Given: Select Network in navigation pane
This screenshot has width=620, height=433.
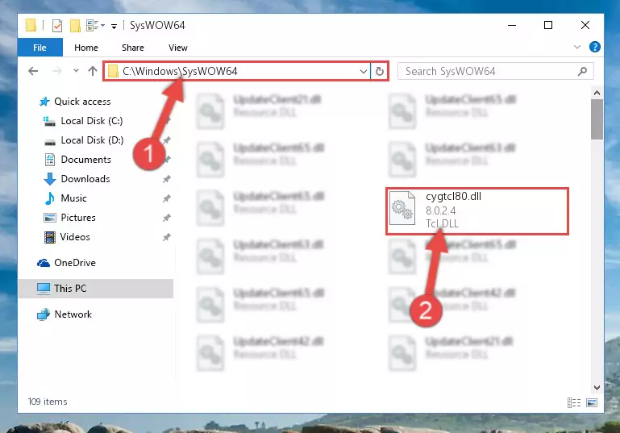Looking at the screenshot, I should [73, 314].
